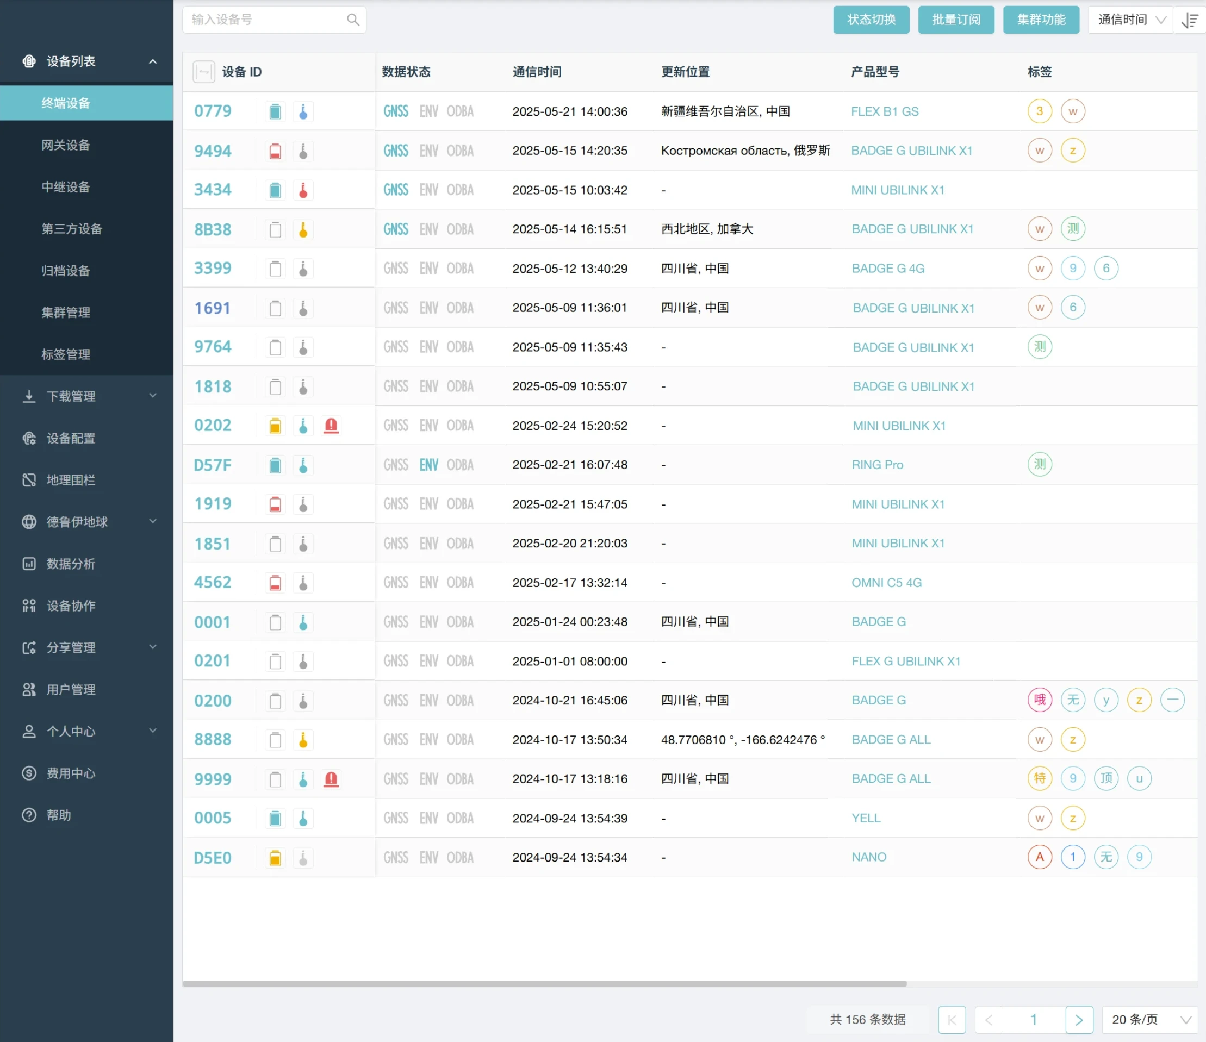The width and height of the screenshot is (1206, 1042).
Task: Open 网关设备 in the sidebar
Action: (x=66, y=145)
